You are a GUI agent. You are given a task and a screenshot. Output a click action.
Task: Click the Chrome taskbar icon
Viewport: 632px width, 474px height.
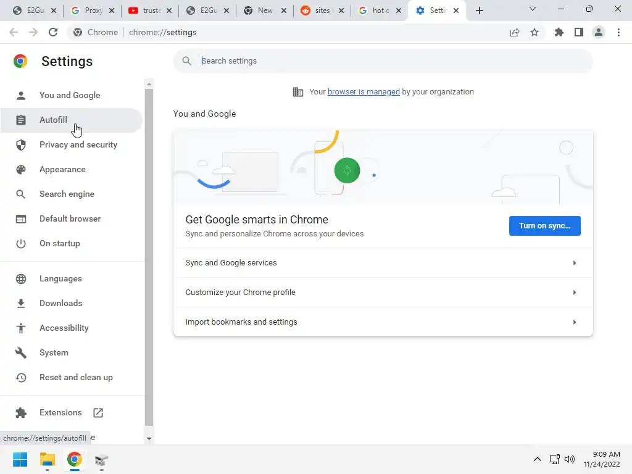[74, 459]
